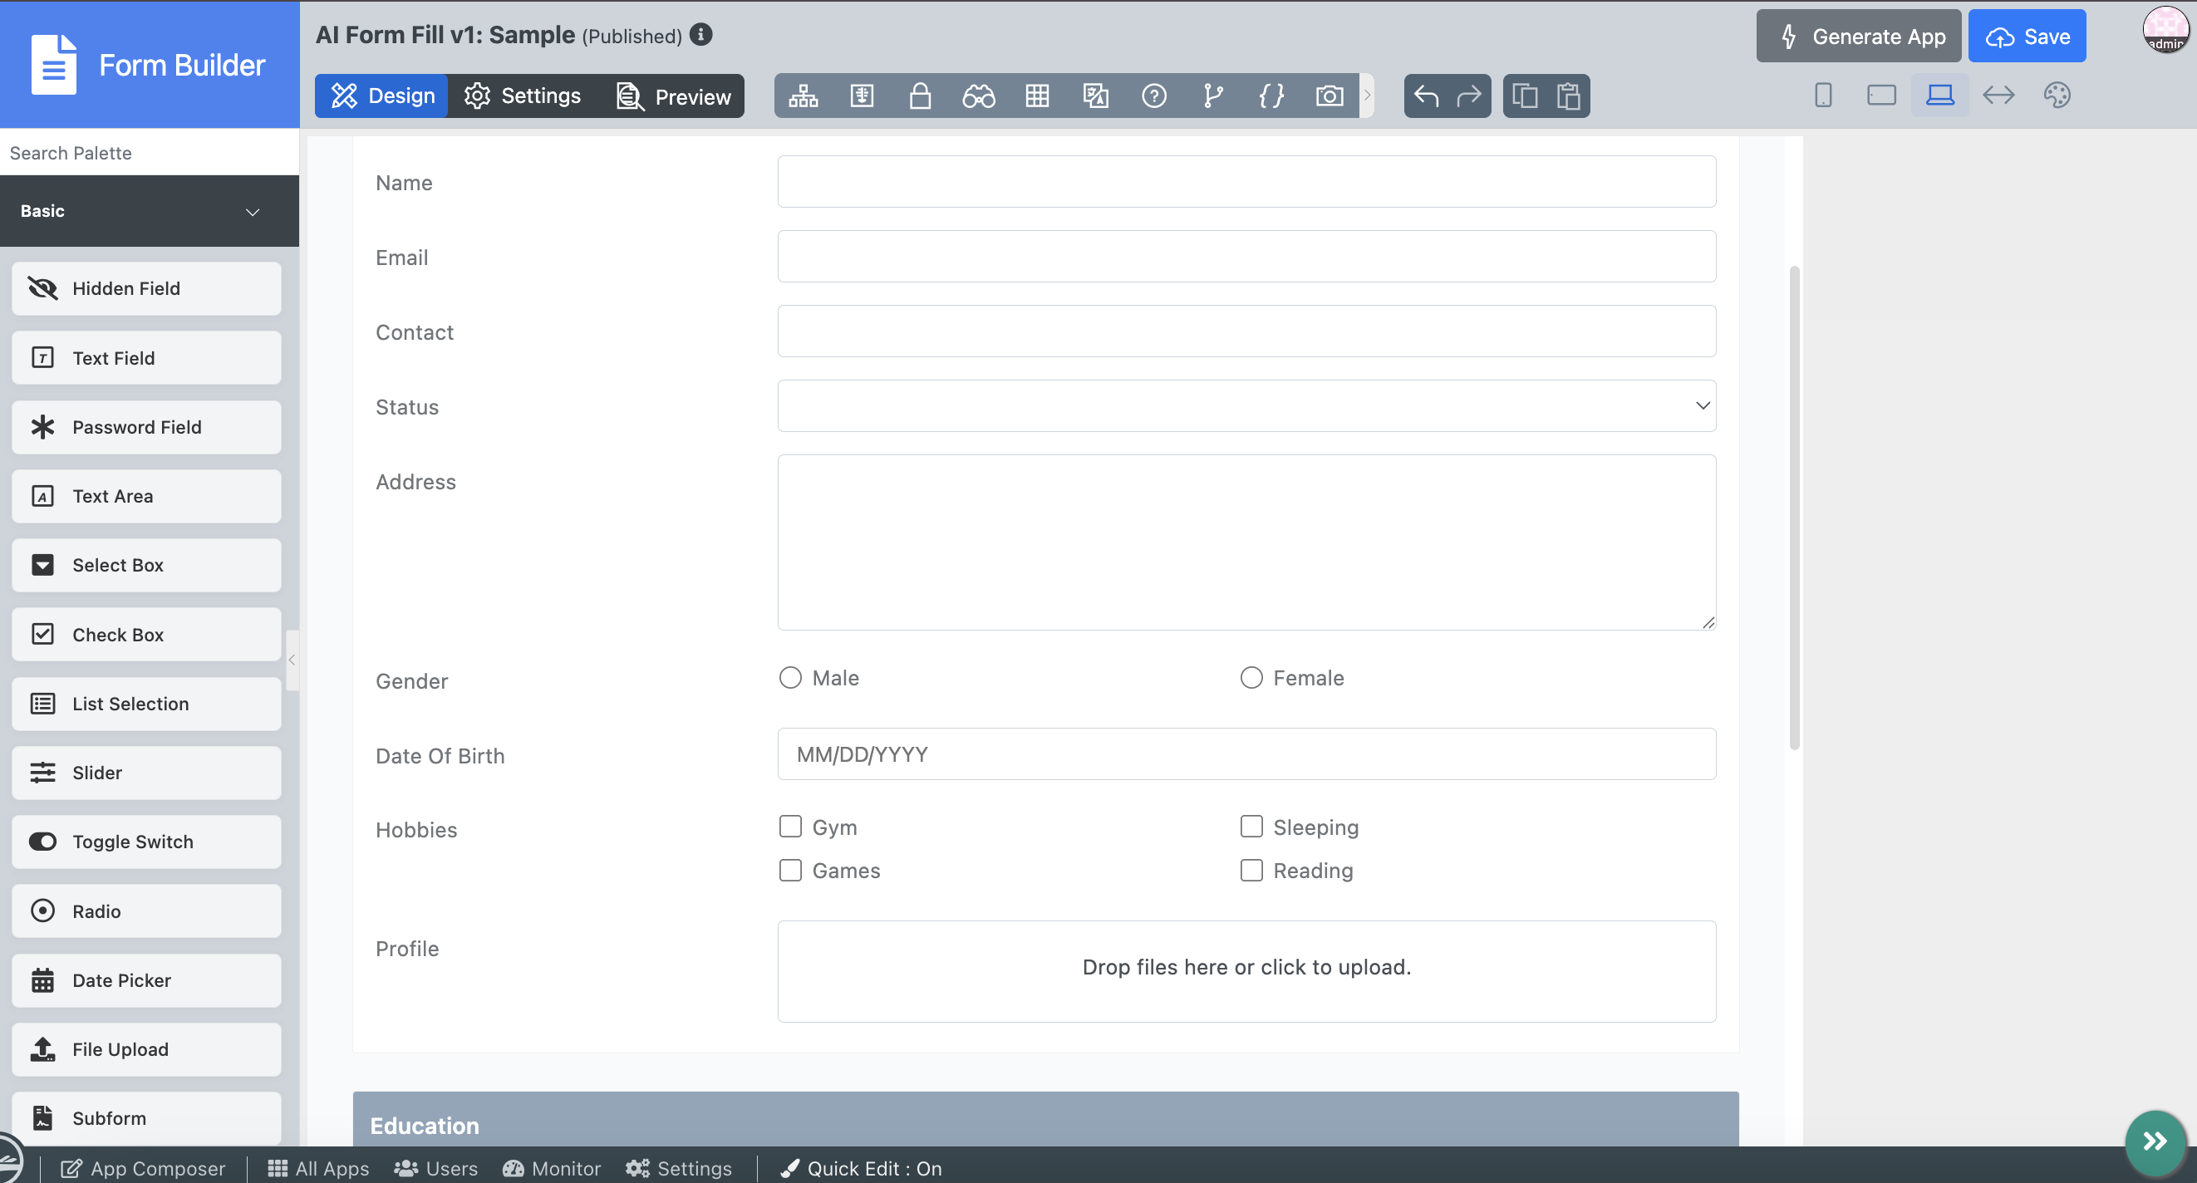Open the screenshot camera icon
This screenshot has height=1183, width=2197.
coord(1329,96)
